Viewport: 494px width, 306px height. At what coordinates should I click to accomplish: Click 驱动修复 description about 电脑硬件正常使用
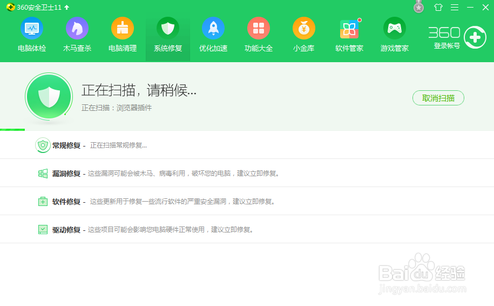tap(171, 230)
